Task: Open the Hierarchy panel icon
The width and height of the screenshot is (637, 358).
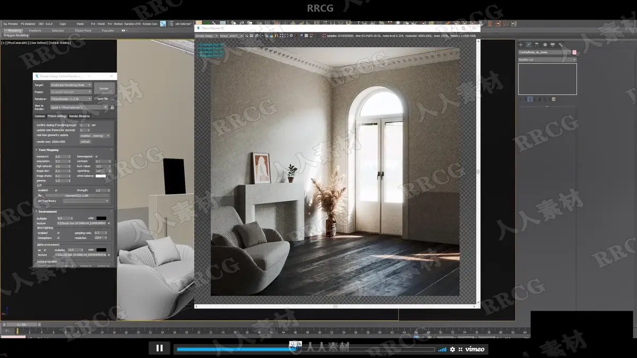Action: tap(537, 45)
